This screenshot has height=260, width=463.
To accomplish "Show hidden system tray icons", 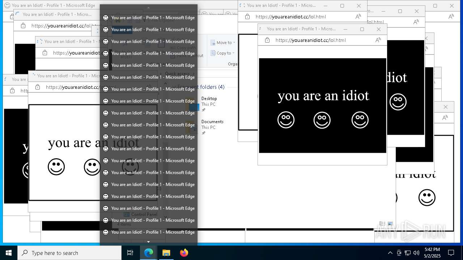I will point(390,253).
